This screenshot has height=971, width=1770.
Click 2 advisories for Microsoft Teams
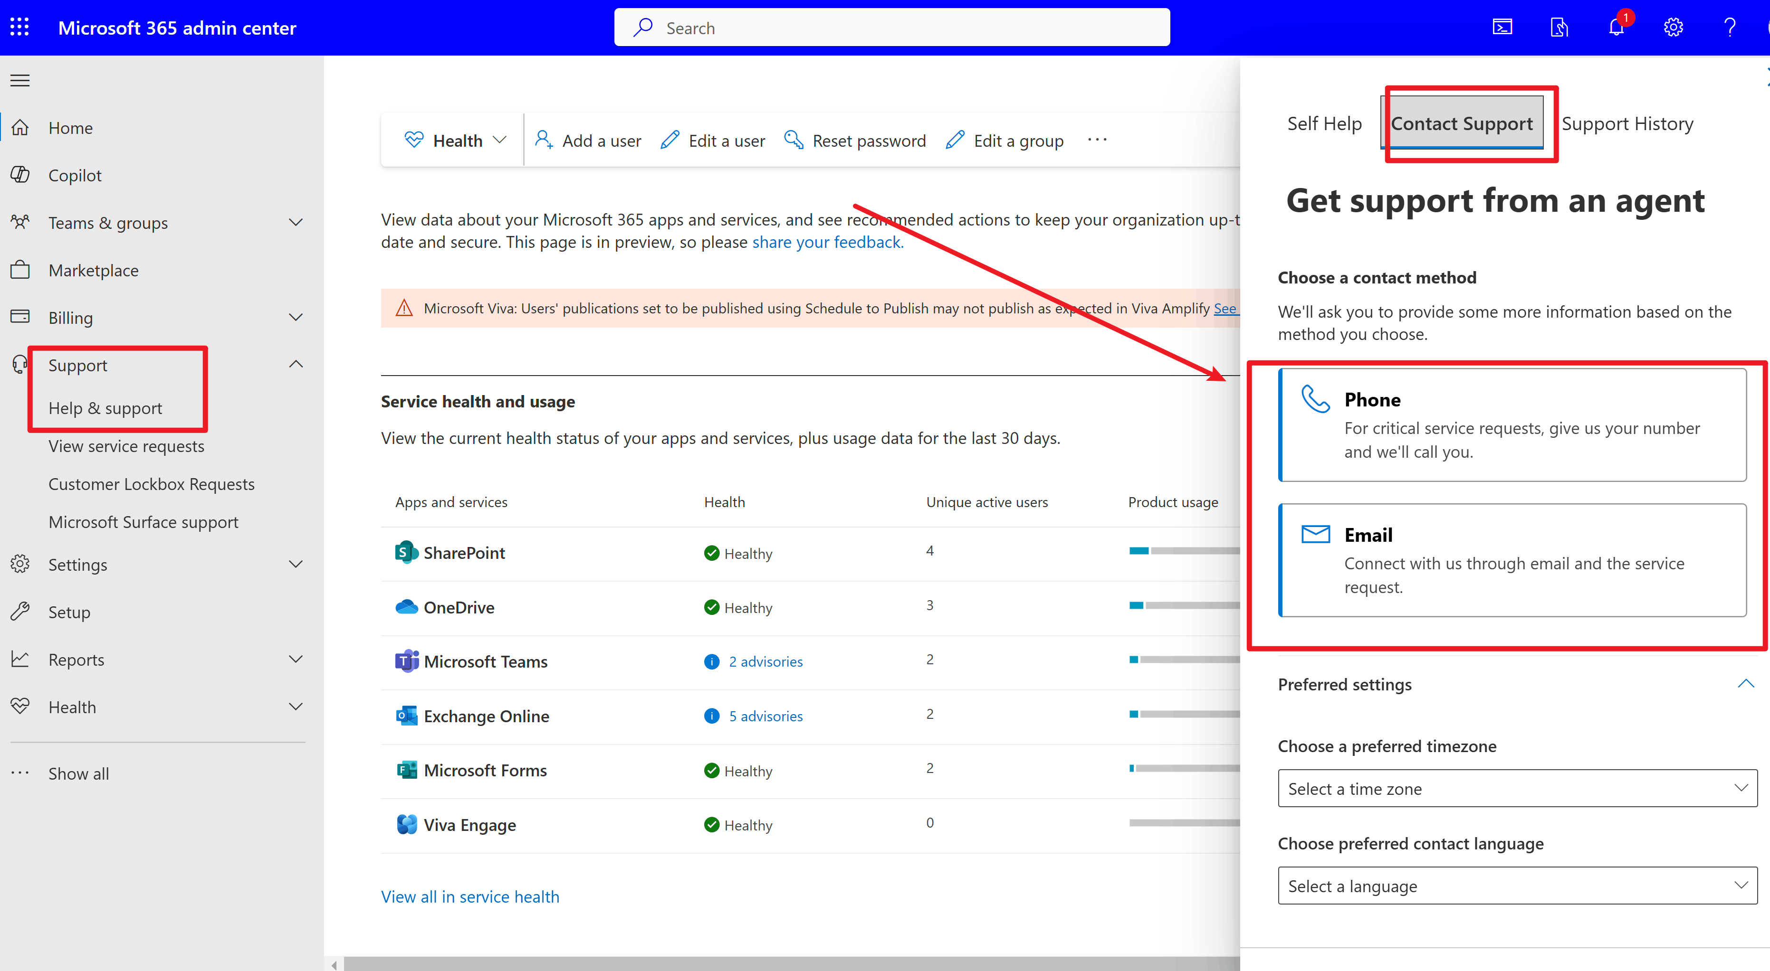pos(765,661)
